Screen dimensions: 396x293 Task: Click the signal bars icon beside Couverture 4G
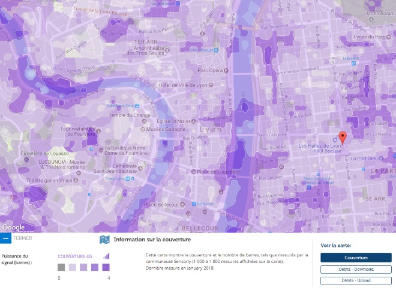pos(107,256)
